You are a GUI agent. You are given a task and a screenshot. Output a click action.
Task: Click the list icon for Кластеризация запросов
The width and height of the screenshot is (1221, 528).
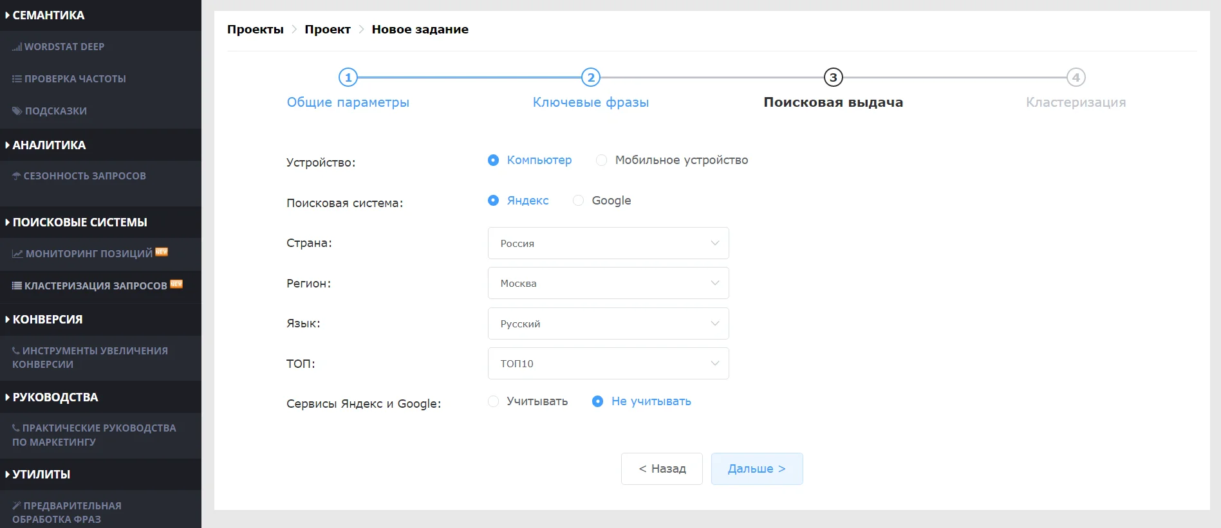tap(17, 286)
